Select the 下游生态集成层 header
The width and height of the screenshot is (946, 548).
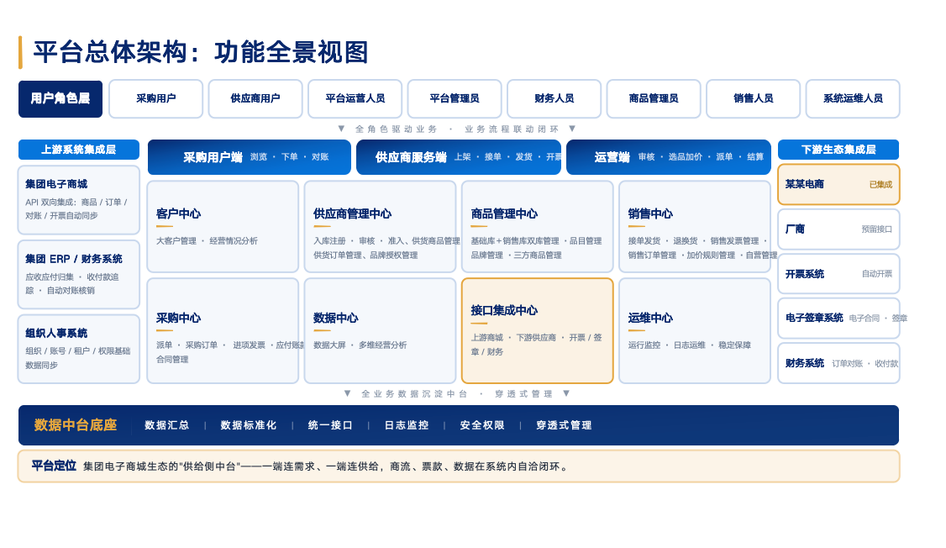pos(838,150)
